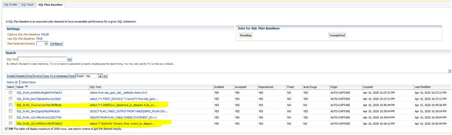Click Go next to the Fixed - Yes dropdown
The image size is (452, 135).
105,76
